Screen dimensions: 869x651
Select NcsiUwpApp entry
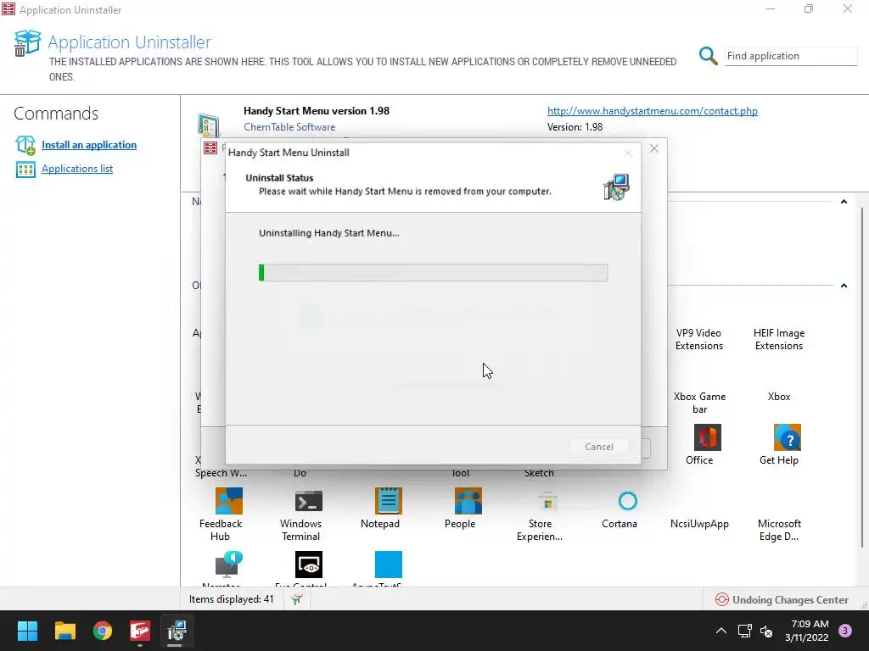[699, 524]
